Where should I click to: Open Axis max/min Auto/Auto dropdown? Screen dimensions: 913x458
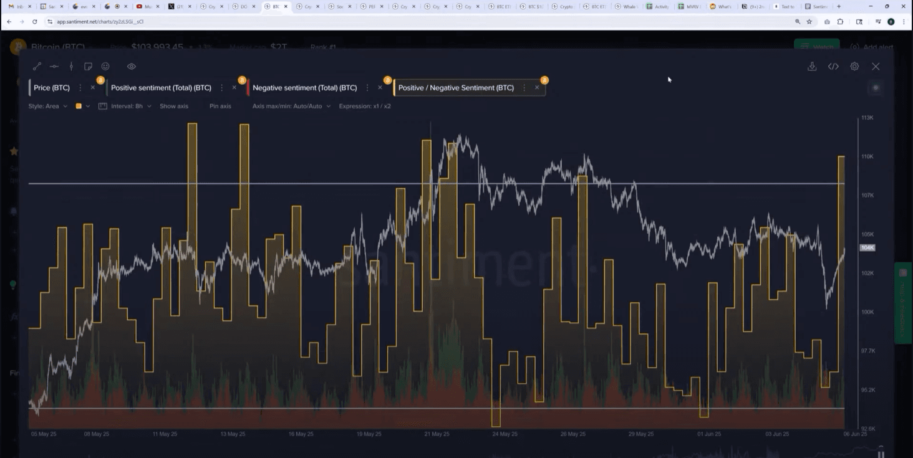(x=291, y=107)
